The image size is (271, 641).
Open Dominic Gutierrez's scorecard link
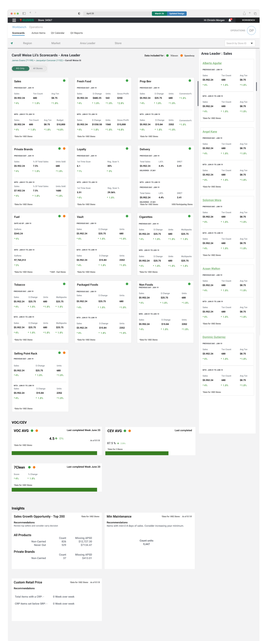click(214, 337)
